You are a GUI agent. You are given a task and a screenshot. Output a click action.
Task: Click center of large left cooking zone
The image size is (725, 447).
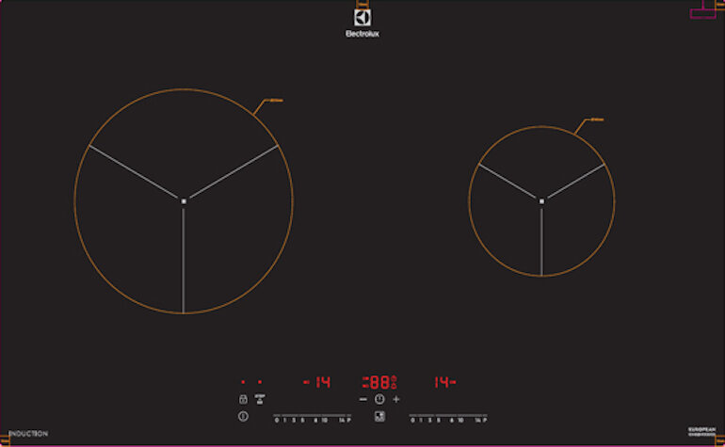coord(184,200)
